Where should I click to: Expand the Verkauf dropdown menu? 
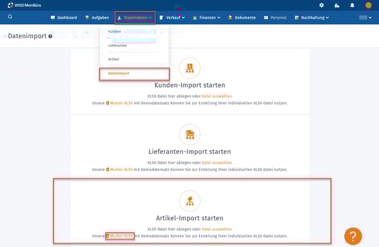(172, 18)
